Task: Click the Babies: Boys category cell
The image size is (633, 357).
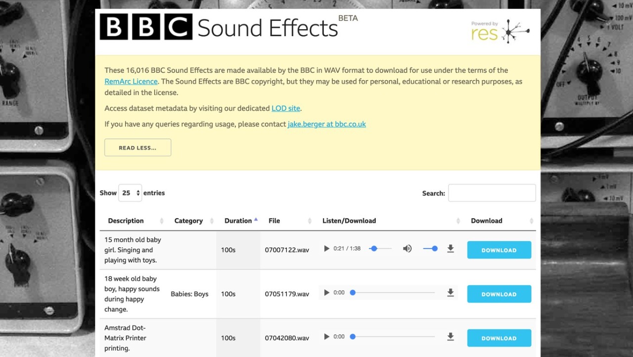Action: (189, 294)
